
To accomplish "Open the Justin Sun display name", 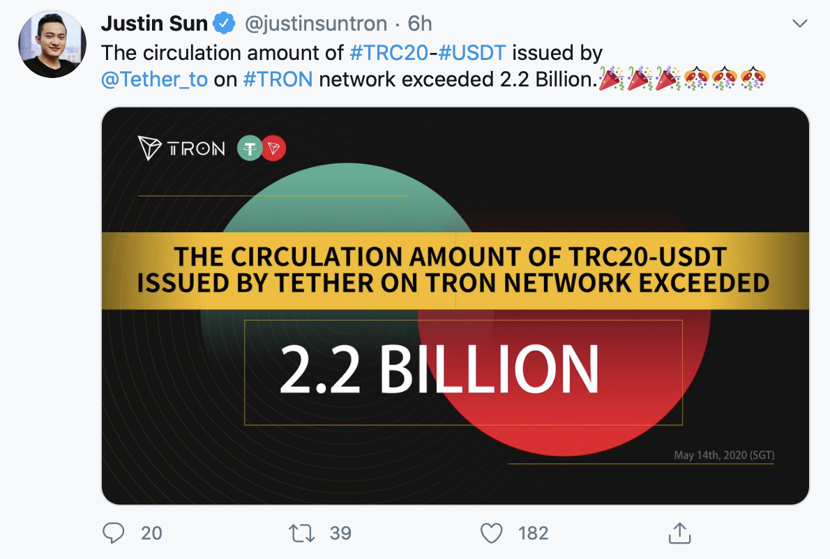I will click(154, 24).
